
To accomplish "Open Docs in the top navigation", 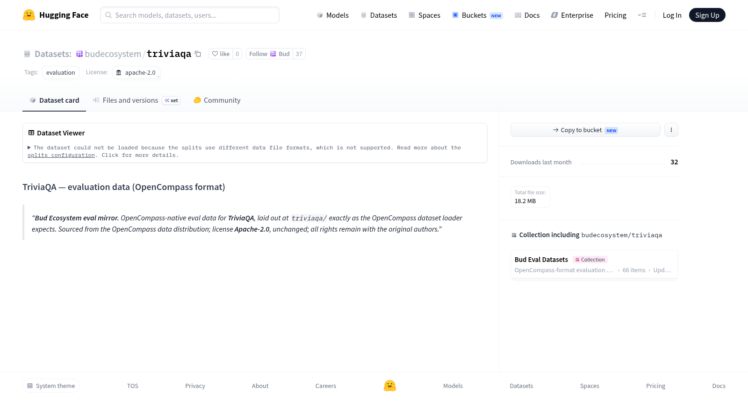I will pyautogui.click(x=527, y=15).
